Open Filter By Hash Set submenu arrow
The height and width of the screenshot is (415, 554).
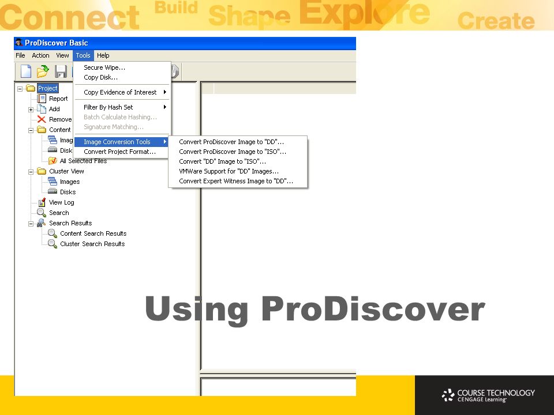pyautogui.click(x=164, y=107)
